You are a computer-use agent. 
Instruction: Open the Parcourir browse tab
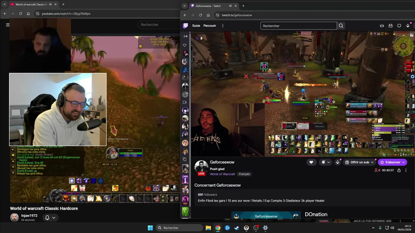210,26
